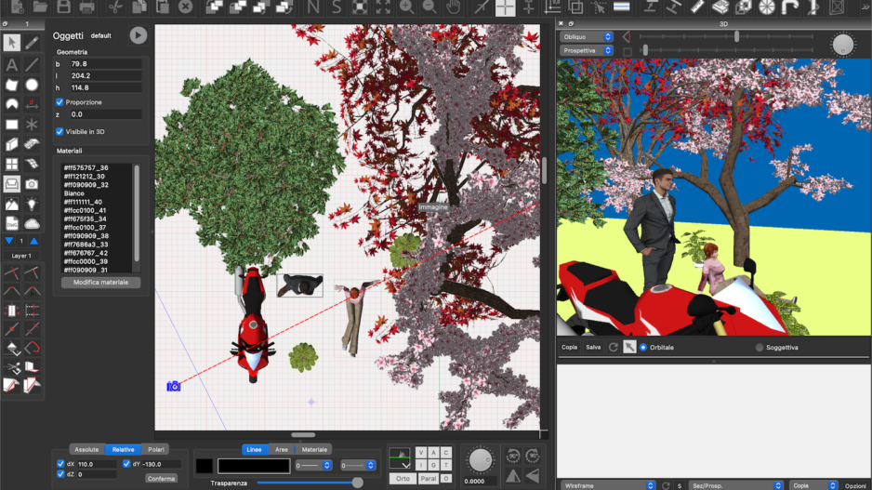Open the Prospettiva projection dropdown
Viewport: 872px width, 490px height.
point(588,50)
